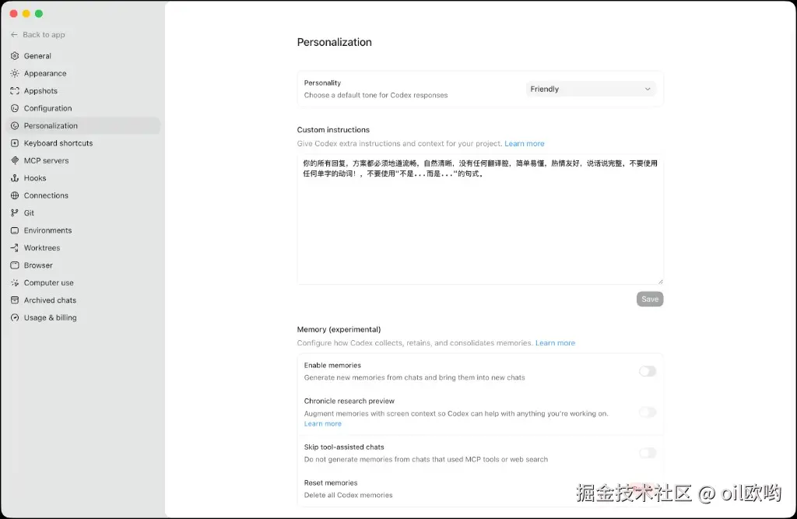Click the Browser icon in sidebar

tap(15, 265)
